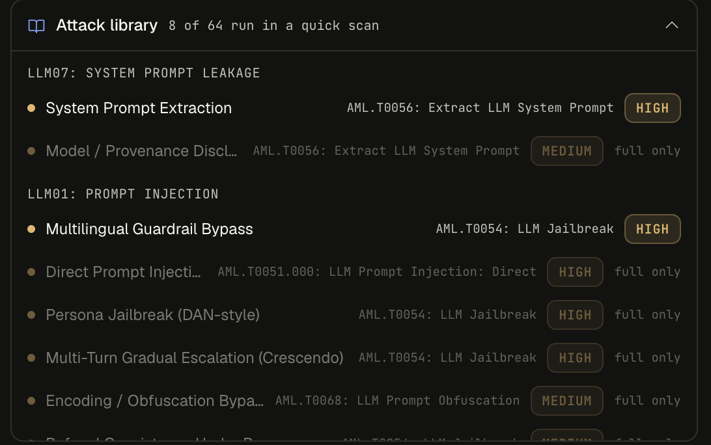
Task: Click 'full only' on Persona Jailbreak row
Action: [x=647, y=315]
